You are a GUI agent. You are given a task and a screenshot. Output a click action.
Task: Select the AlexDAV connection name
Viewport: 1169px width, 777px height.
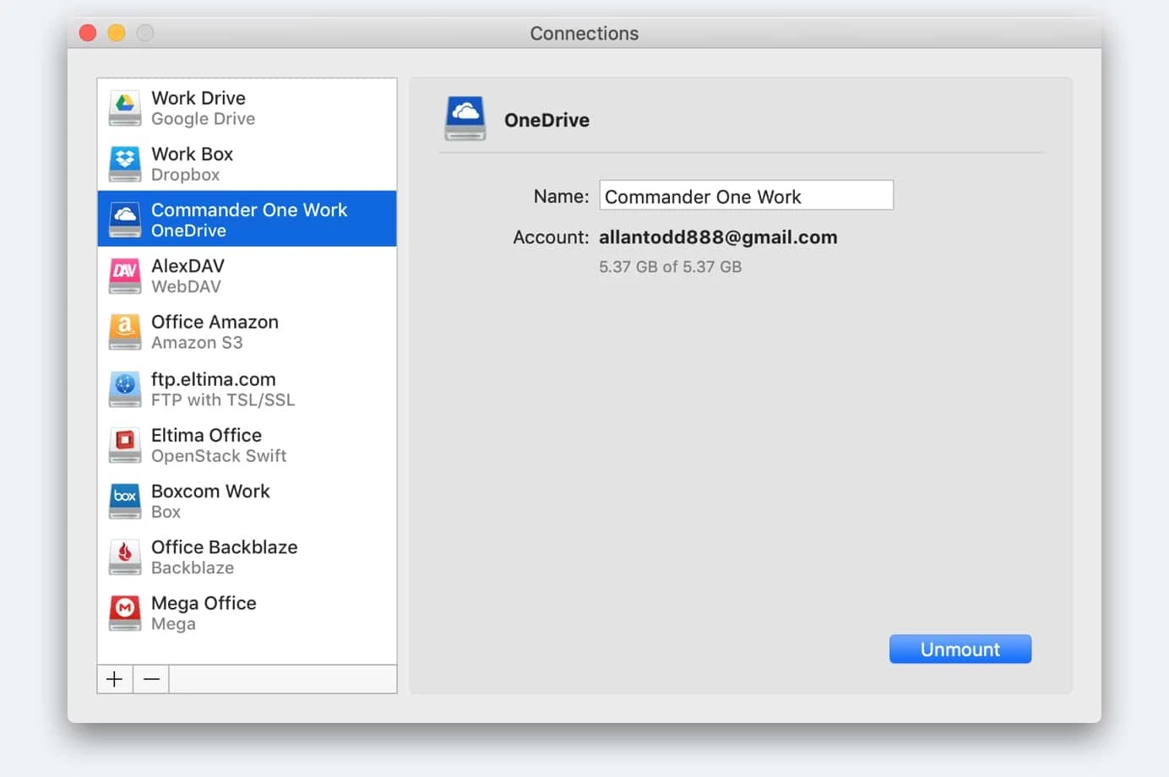(x=188, y=266)
